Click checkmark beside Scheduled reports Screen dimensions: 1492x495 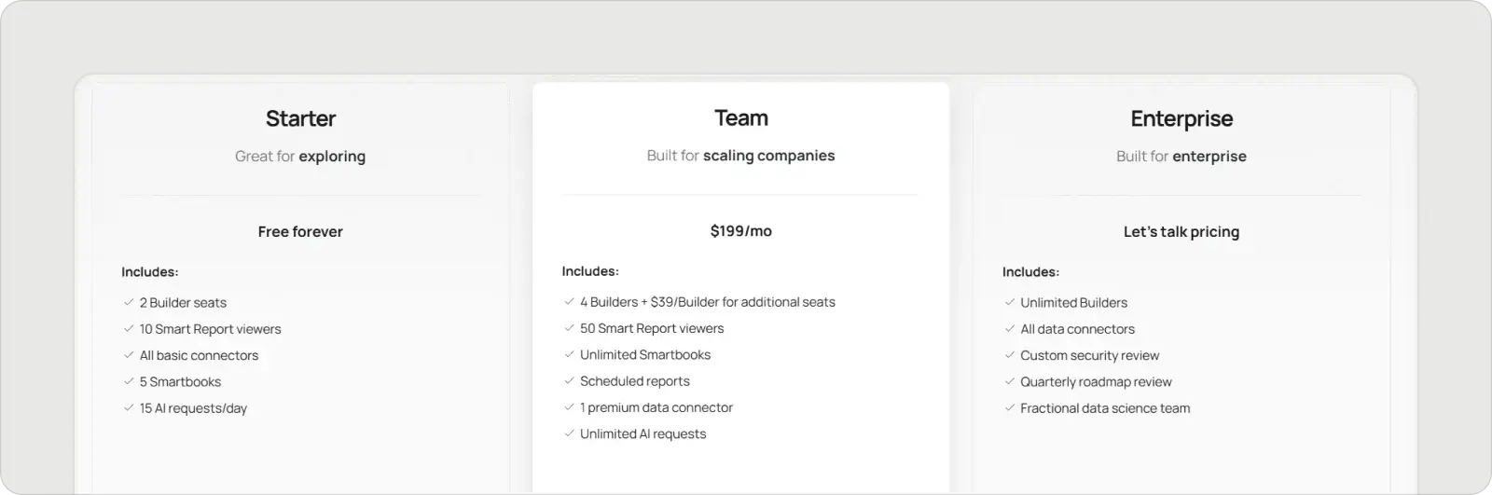569,381
